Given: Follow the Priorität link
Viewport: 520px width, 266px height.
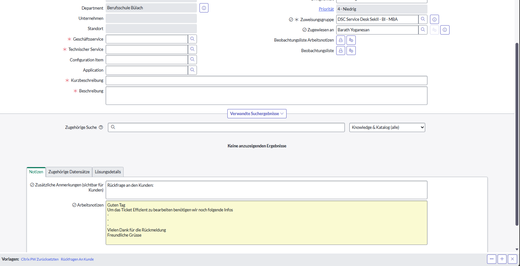Looking at the screenshot, I should click(326, 9).
